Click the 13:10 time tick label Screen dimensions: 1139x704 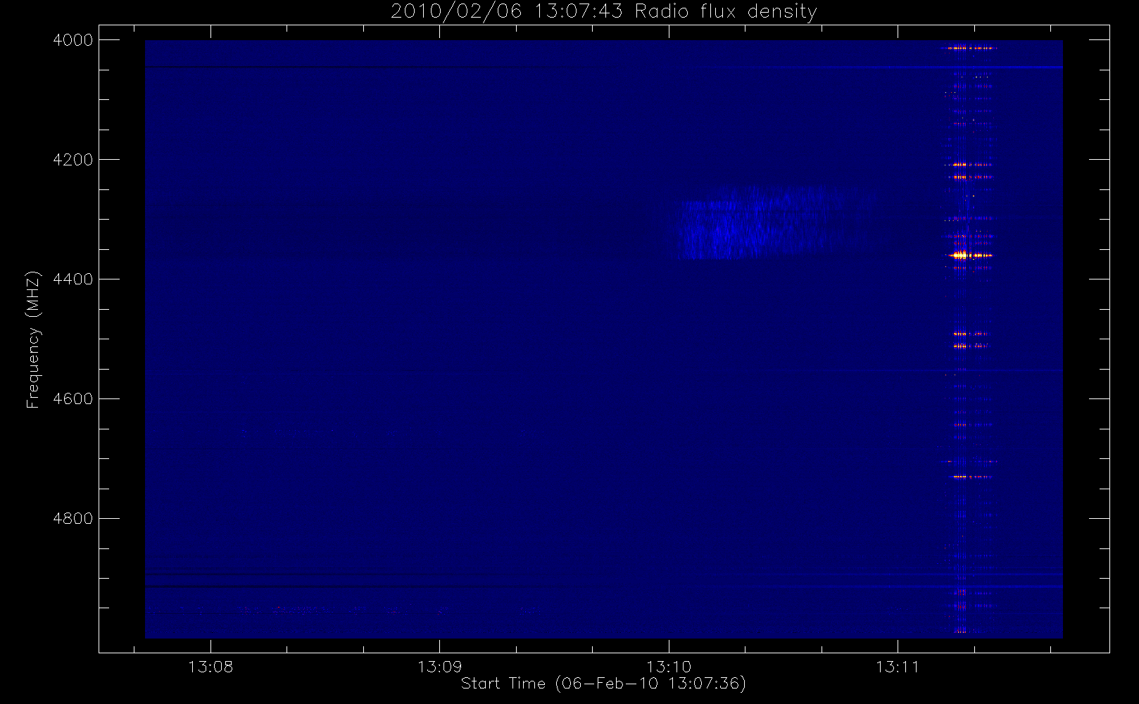[669, 666]
